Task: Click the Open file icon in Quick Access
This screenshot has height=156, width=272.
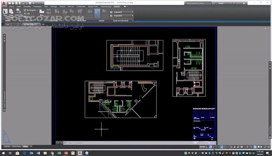Action: [x=13, y=3]
